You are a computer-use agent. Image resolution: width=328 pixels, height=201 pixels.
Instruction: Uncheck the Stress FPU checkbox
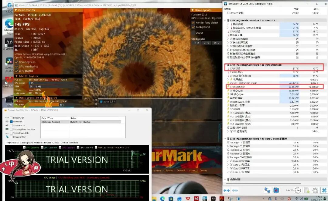[x=12, y=122]
